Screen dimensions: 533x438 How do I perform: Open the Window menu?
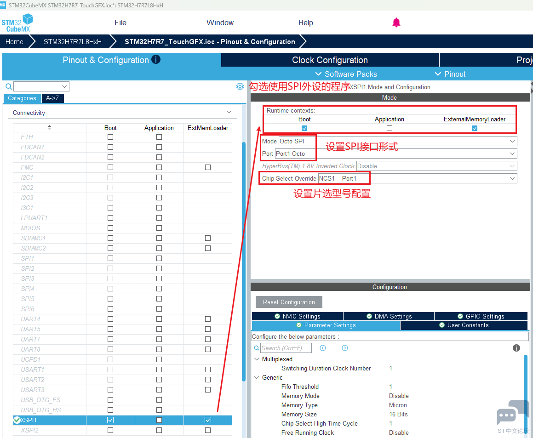pos(220,23)
